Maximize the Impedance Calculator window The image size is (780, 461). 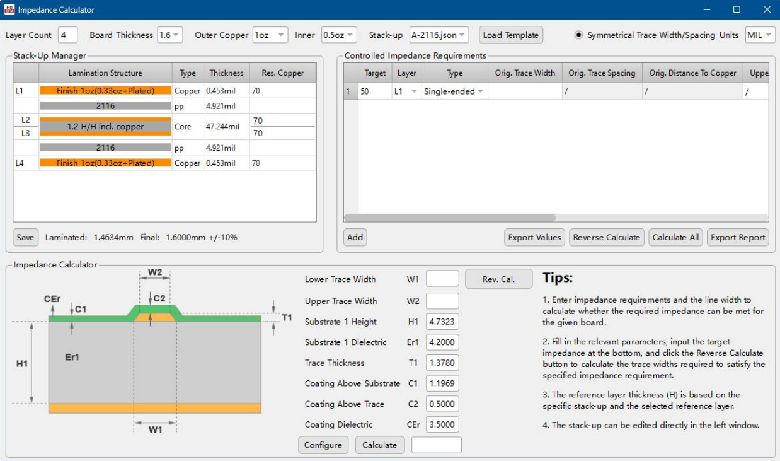pyautogui.click(x=737, y=9)
